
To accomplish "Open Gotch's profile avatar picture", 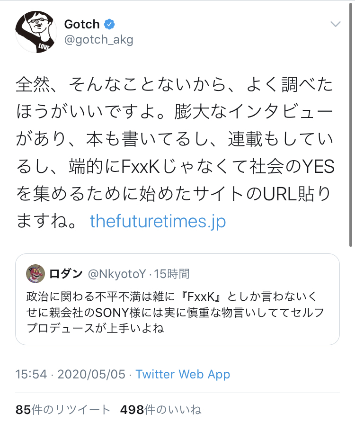I will point(35,30).
